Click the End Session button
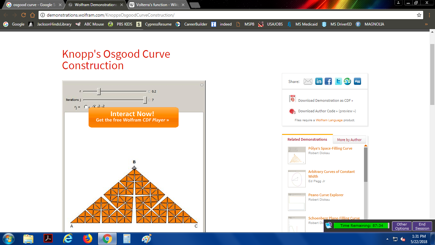 (x=422, y=226)
